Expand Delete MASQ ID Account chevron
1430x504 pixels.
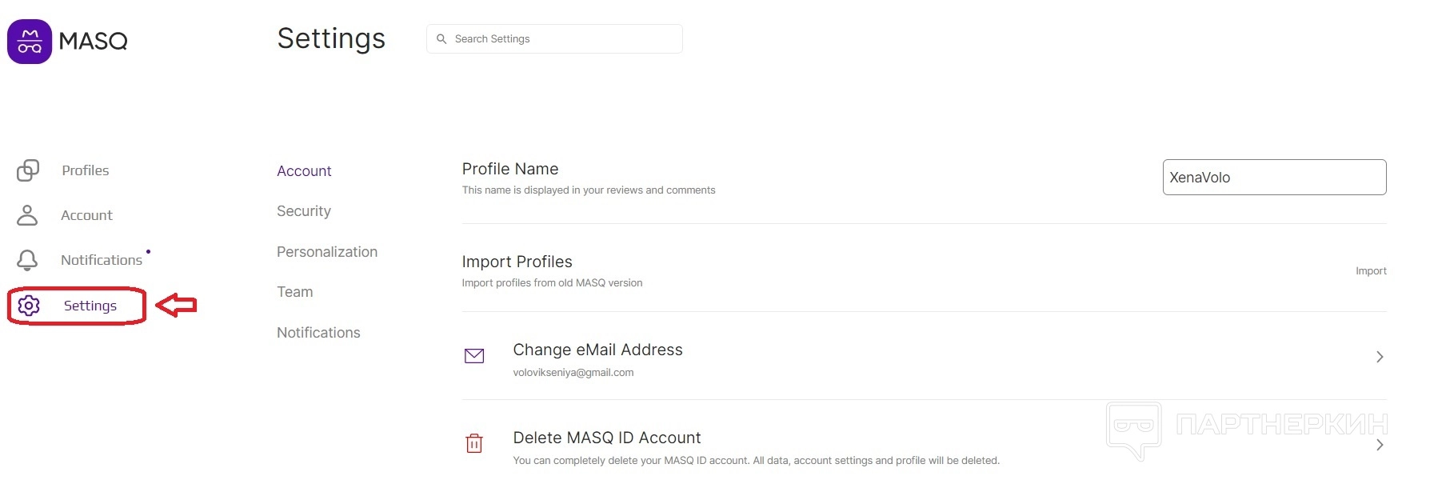pyautogui.click(x=1379, y=445)
